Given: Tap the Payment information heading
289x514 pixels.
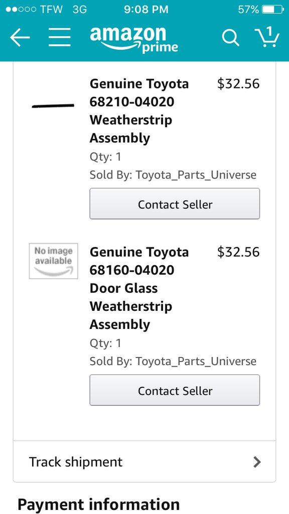Looking at the screenshot, I should coord(98,504).
